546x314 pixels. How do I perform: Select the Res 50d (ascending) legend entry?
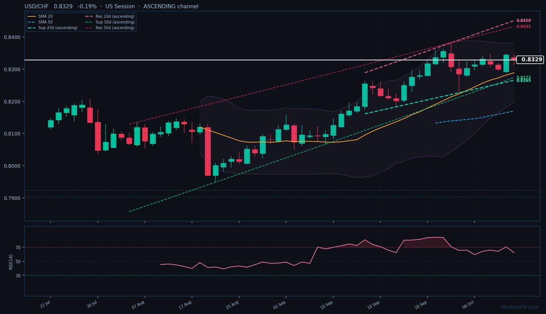pyautogui.click(x=109, y=28)
